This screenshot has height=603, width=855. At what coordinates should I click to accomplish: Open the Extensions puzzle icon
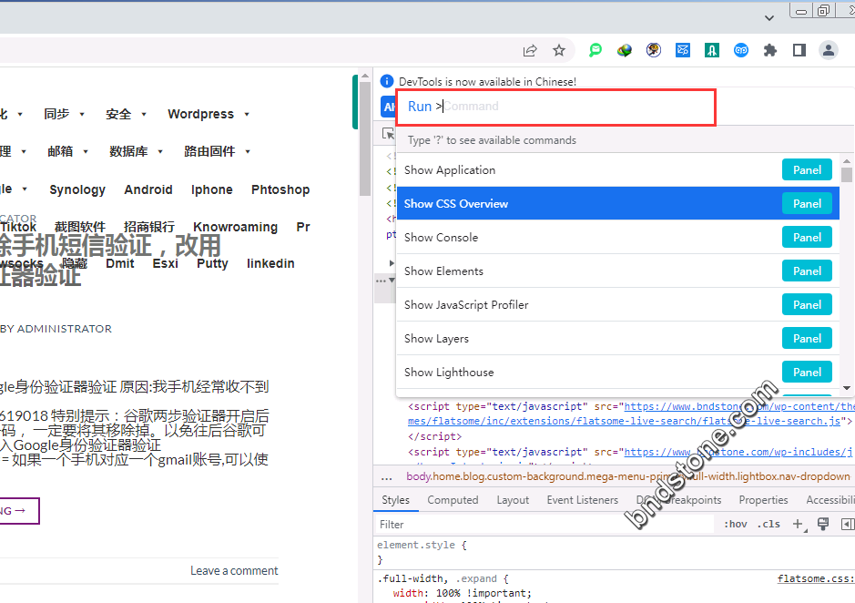tap(770, 50)
